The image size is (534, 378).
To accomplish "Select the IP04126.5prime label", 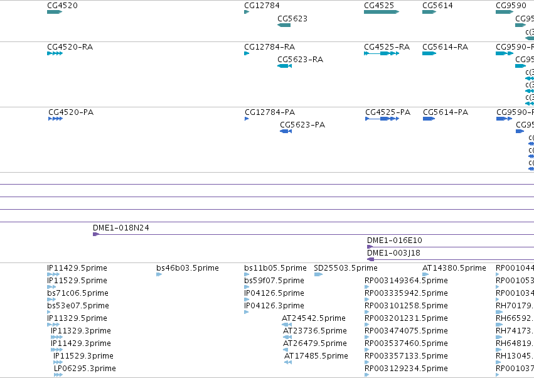I will [274, 293].
